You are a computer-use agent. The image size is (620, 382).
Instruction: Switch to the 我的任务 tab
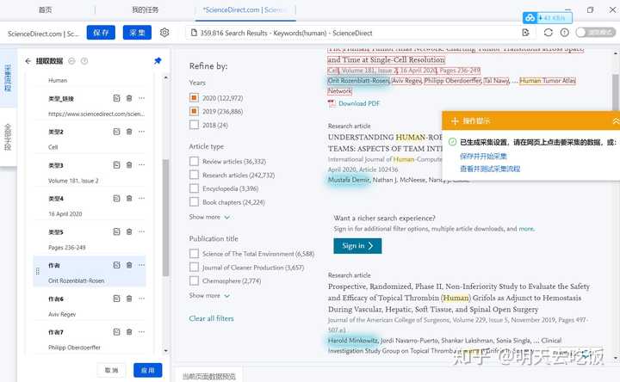pyautogui.click(x=146, y=9)
